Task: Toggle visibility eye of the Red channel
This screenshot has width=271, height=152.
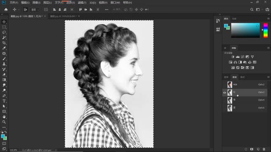Action: (224, 93)
